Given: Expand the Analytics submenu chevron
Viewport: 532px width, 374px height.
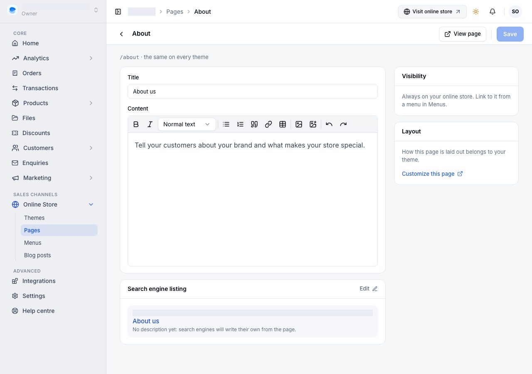Looking at the screenshot, I should point(91,58).
